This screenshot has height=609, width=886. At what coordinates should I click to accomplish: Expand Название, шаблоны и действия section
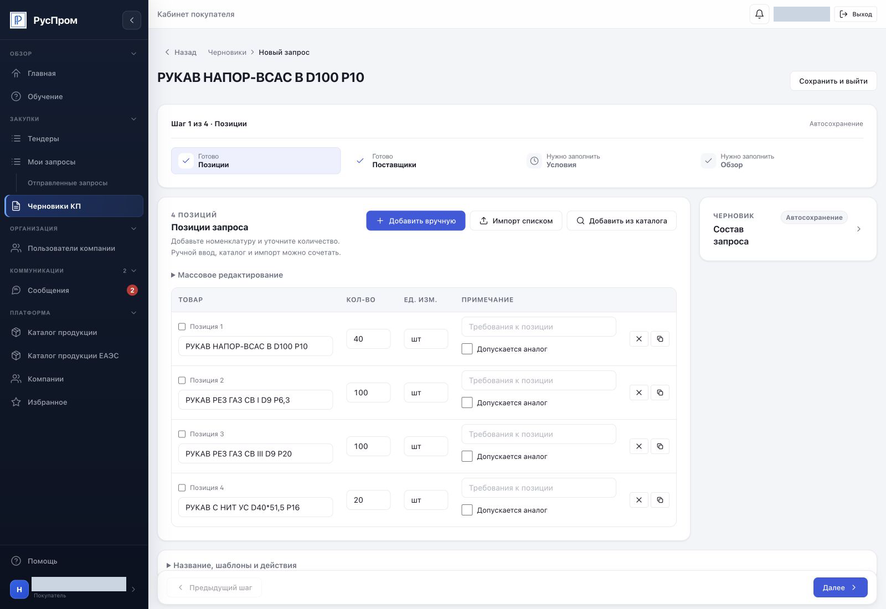pos(231,565)
